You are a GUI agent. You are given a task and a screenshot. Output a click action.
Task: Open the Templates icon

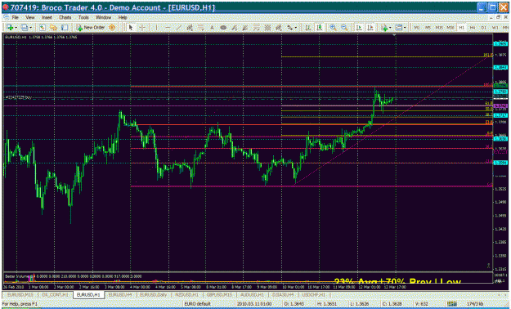tap(398, 28)
